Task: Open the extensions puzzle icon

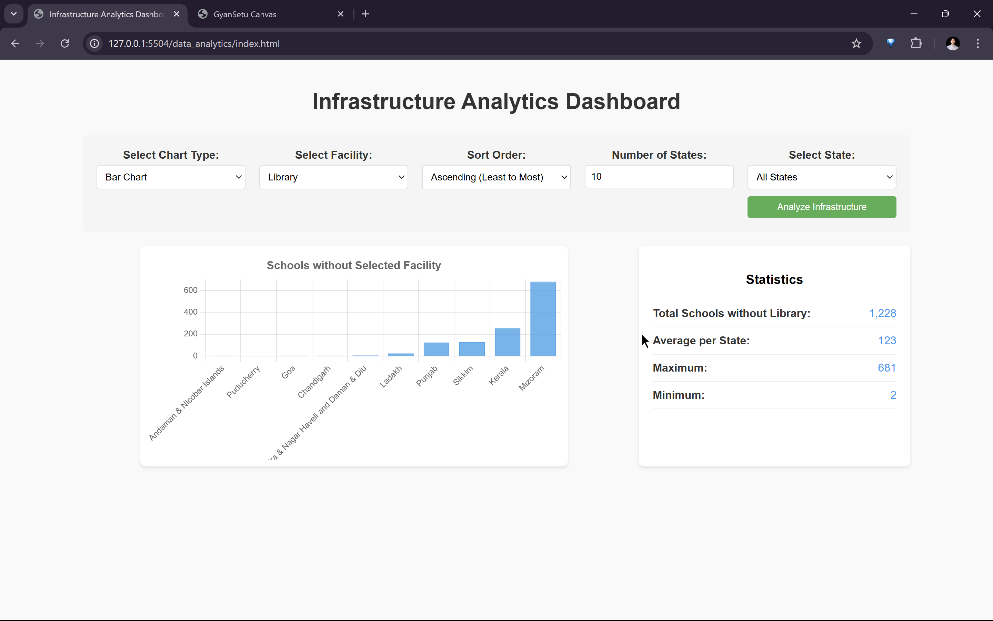Action: 916,43
